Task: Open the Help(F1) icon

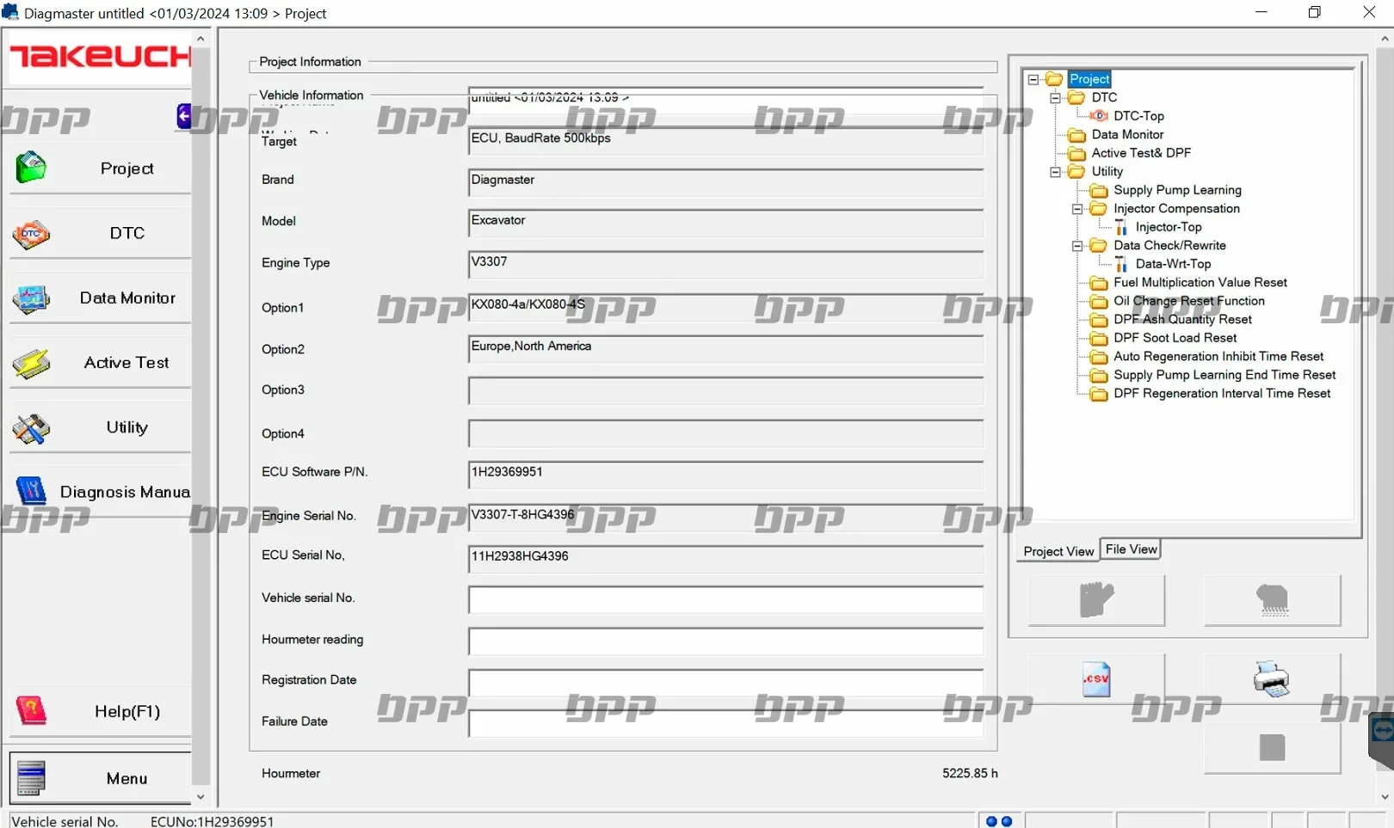Action: click(x=31, y=711)
